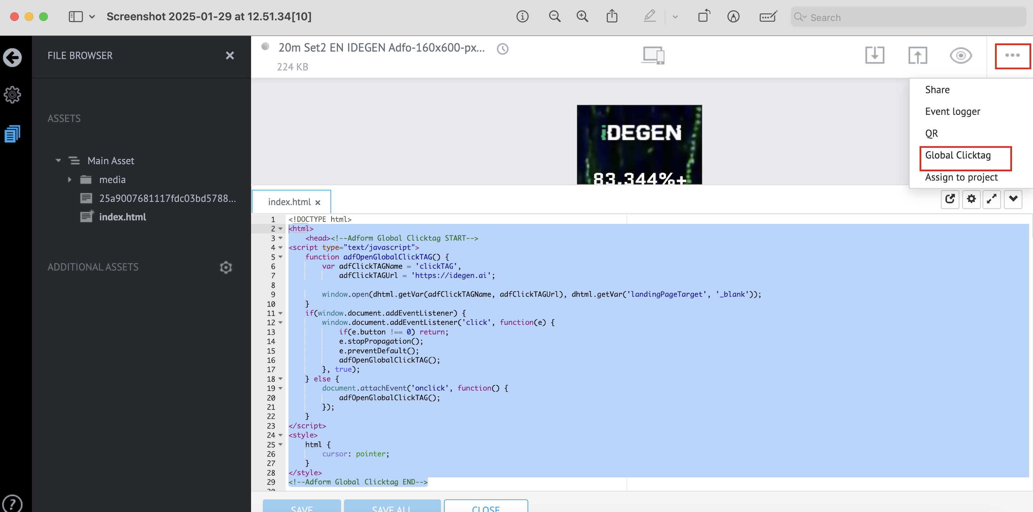Screen dimensions: 1033x512
Task: Choose Share from the options menu
Action: coord(937,90)
